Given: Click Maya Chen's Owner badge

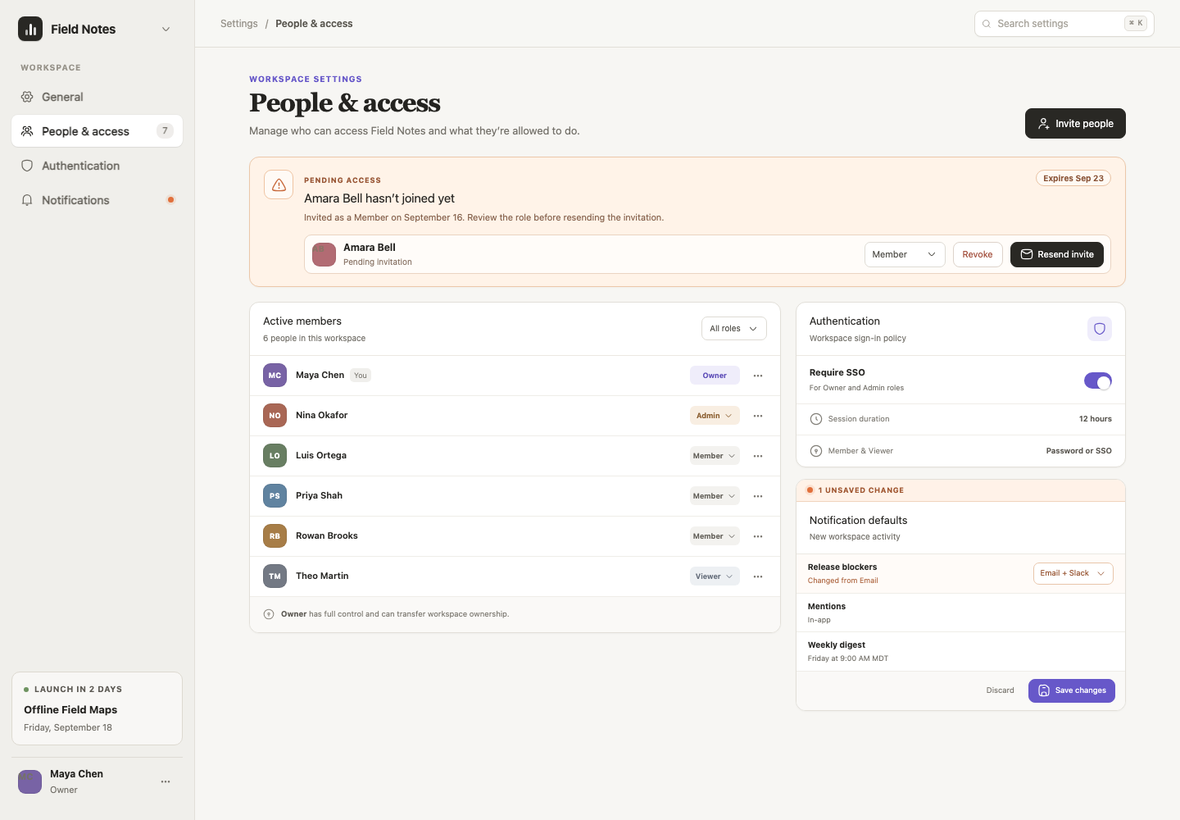Looking at the screenshot, I should point(715,376).
